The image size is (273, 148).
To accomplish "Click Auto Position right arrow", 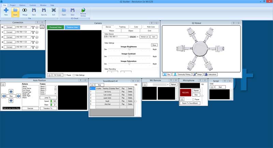I will (18, 96).
